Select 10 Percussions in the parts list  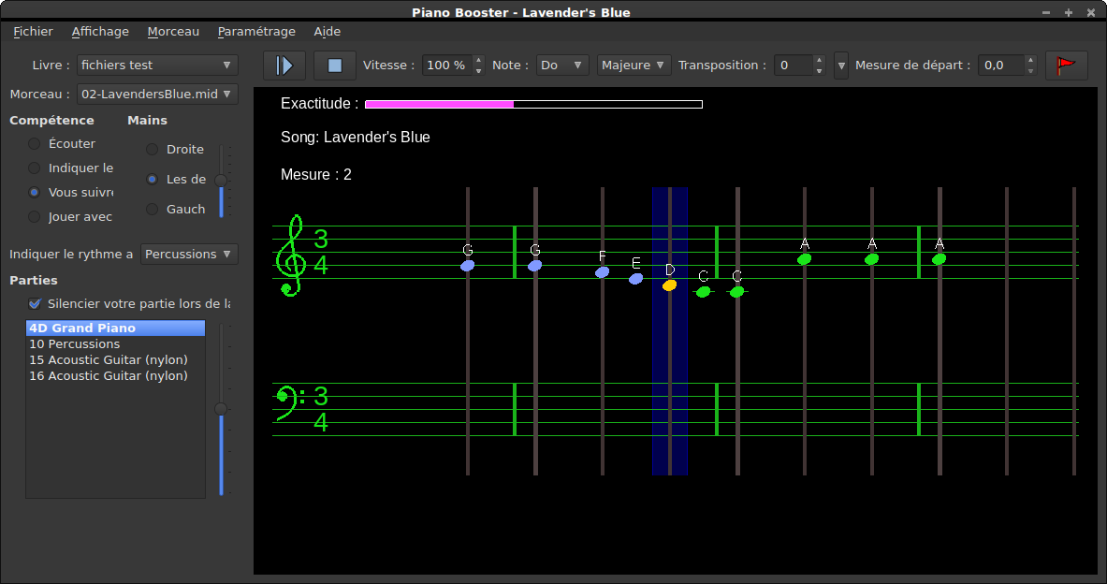click(75, 344)
